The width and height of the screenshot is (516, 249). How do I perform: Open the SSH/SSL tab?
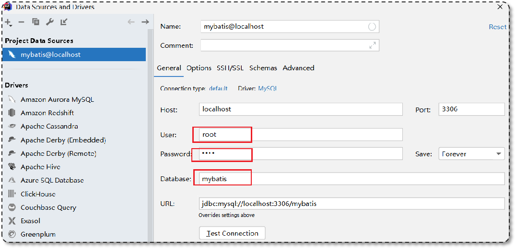[x=231, y=68]
